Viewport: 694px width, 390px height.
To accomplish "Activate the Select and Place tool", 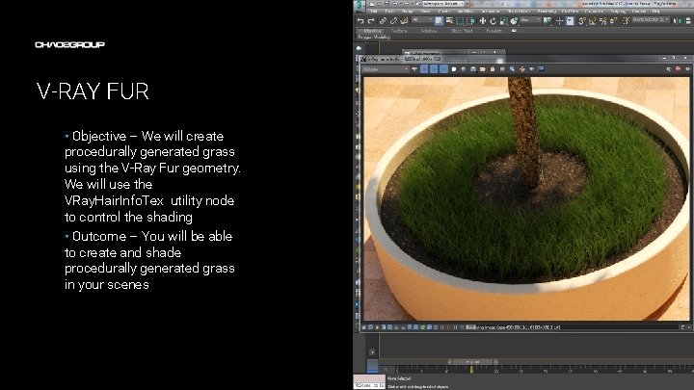I will pos(515,21).
